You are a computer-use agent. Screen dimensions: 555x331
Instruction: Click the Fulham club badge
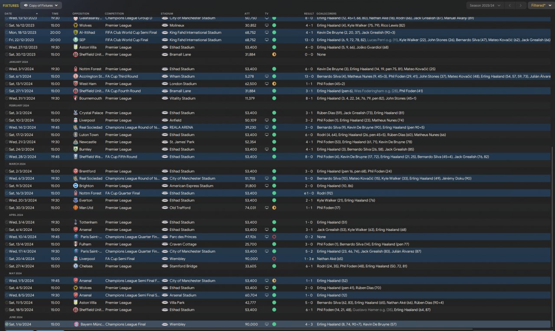pos(76,244)
